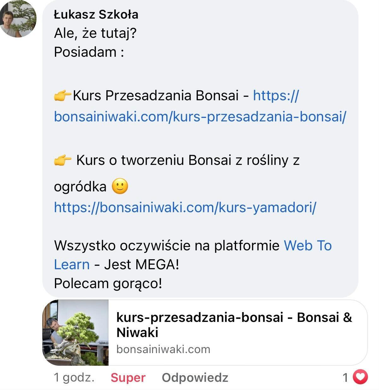Click the "1 godz." timestamp
379x390 pixels.
(74, 377)
